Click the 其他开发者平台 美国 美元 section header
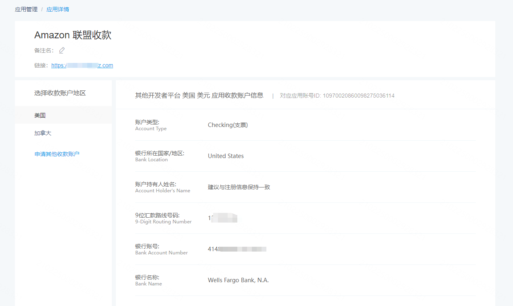513x306 pixels. 199,96
